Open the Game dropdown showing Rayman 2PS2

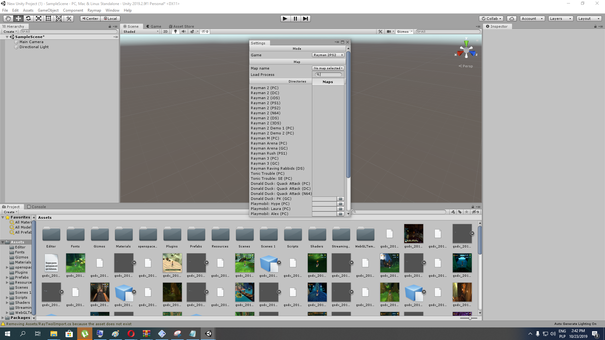coord(328,55)
